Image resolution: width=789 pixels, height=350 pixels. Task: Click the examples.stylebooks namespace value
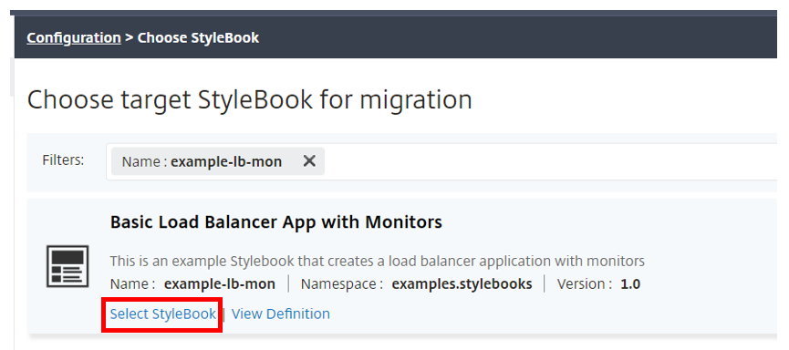462,284
